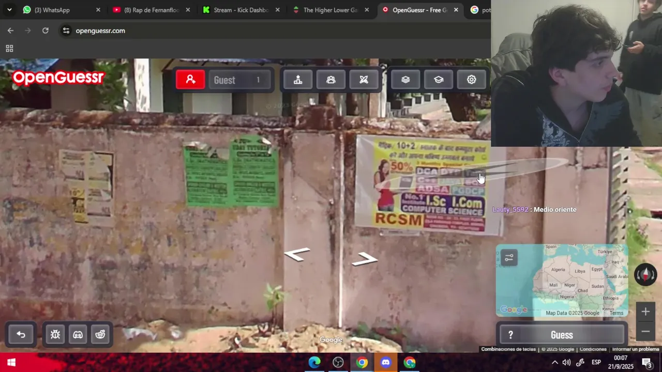Screen dimensions: 662x372
Task: Click Informar un problema link
Action: click(636, 349)
